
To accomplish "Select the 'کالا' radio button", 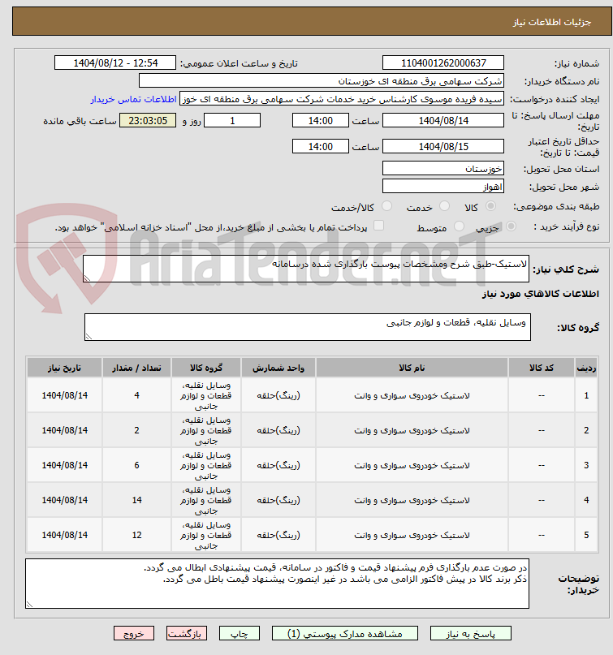I will pos(491,206).
